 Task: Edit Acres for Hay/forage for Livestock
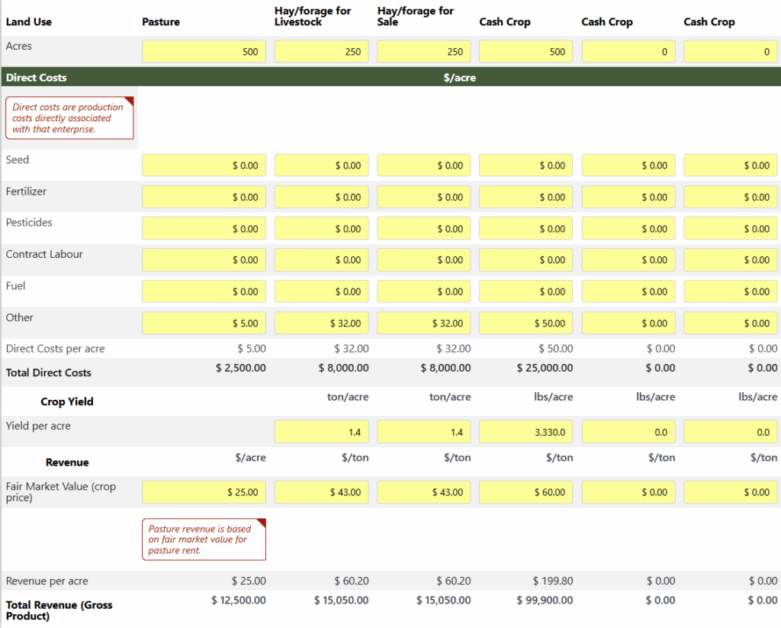click(321, 52)
